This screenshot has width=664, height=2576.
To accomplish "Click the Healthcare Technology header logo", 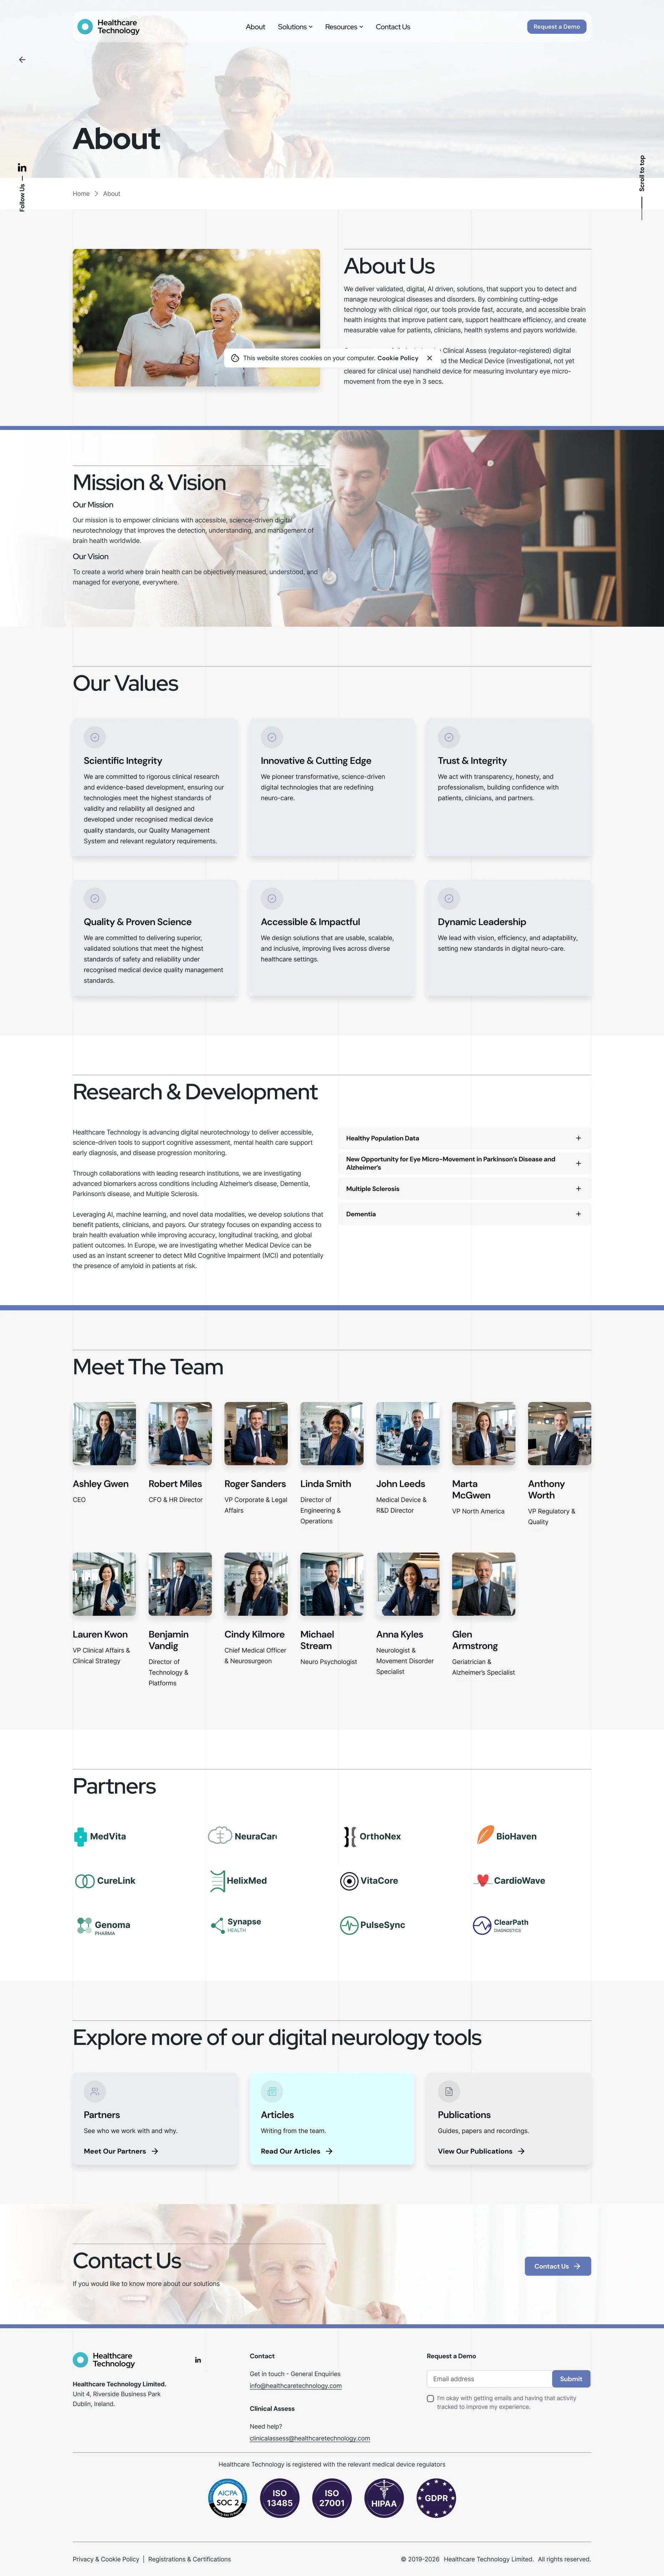I will 108,27.
